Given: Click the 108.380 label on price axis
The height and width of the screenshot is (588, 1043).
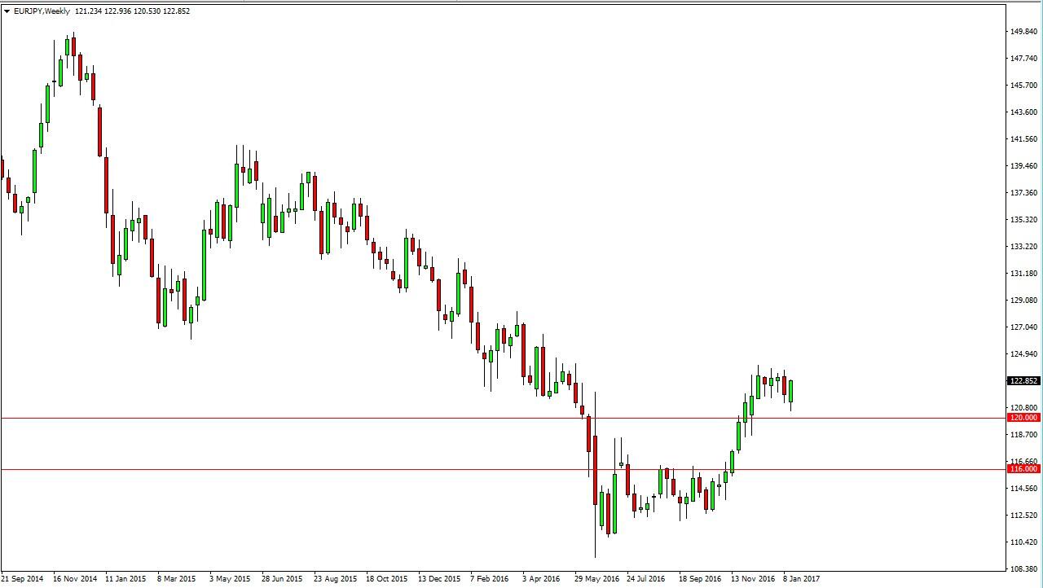Looking at the screenshot, I should click(1023, 568).
